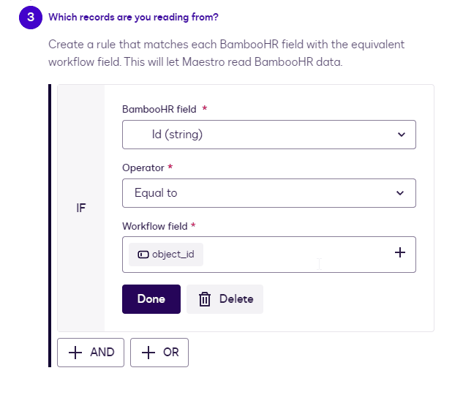This screenshot has width=463, height=395.
Task: Click the variable icon in object_id chip
Action: tap(143, 255)
